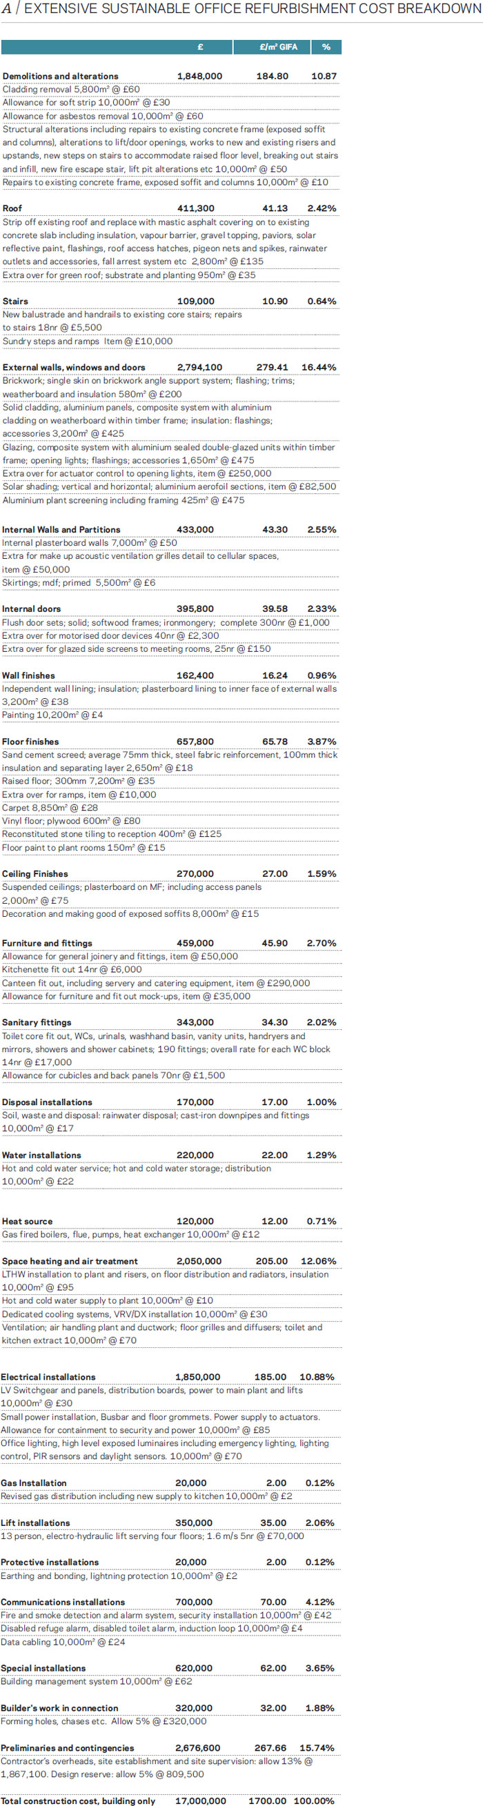Click External walls, windows and doors heading

pyautogui.click(x=74, y=368)
